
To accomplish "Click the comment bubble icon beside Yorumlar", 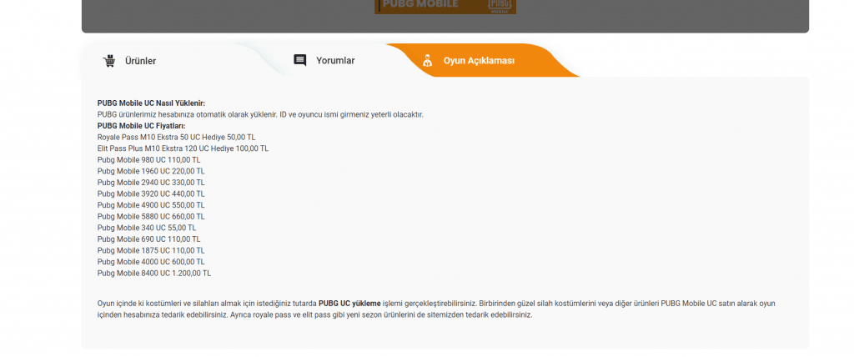I will pyautogui.click(x=300, y=60).
